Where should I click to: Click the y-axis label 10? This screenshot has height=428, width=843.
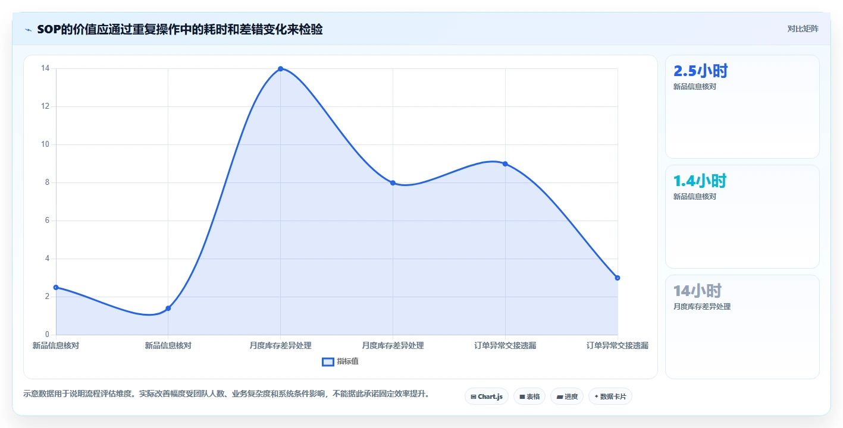[45, 144]
